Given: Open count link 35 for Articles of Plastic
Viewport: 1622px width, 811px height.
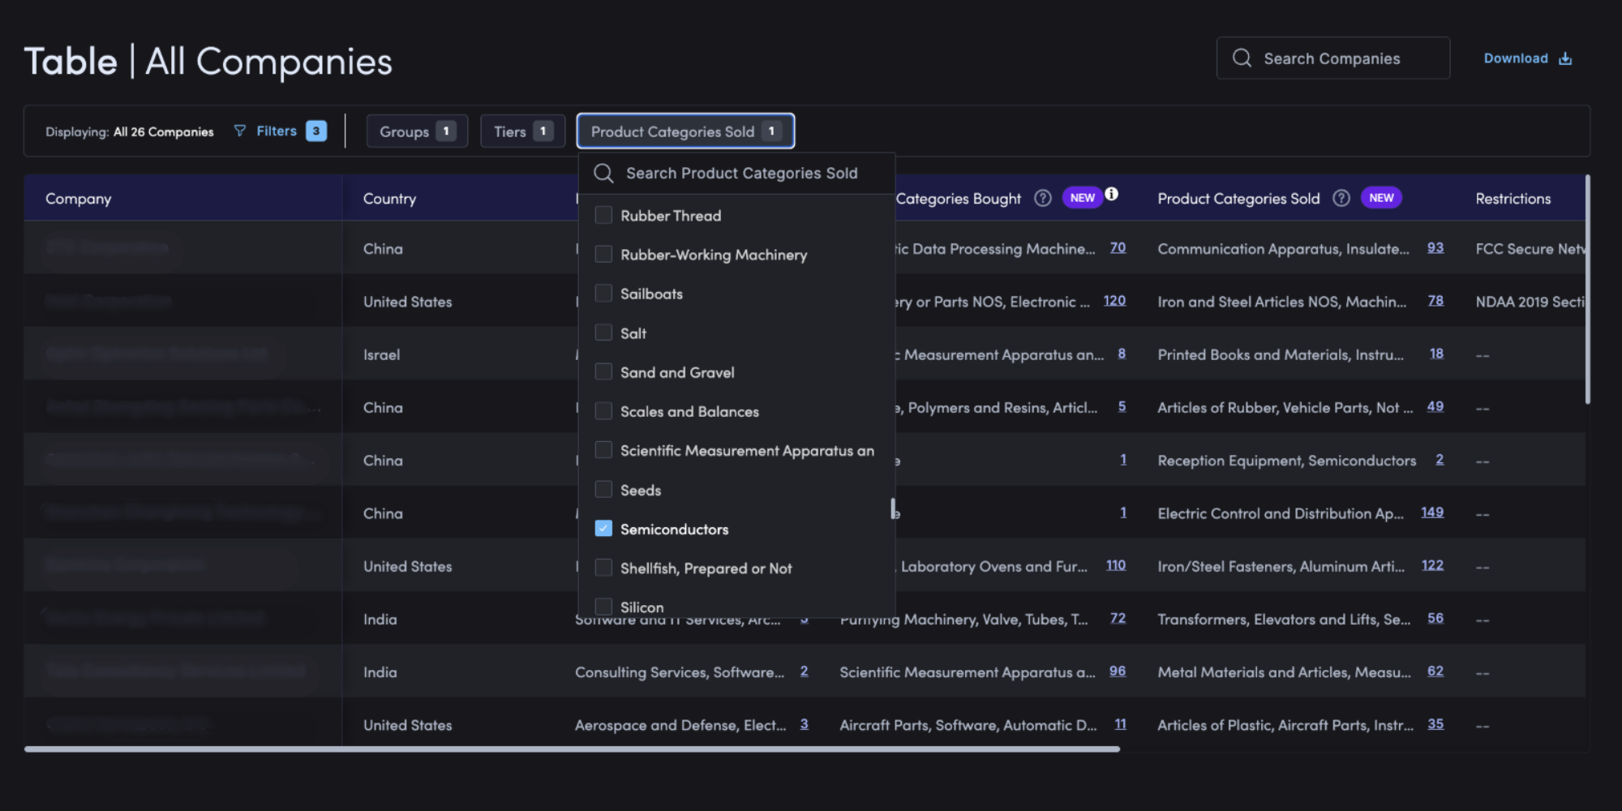Looking at the screenshot, I should click(x=1435, y=724).
